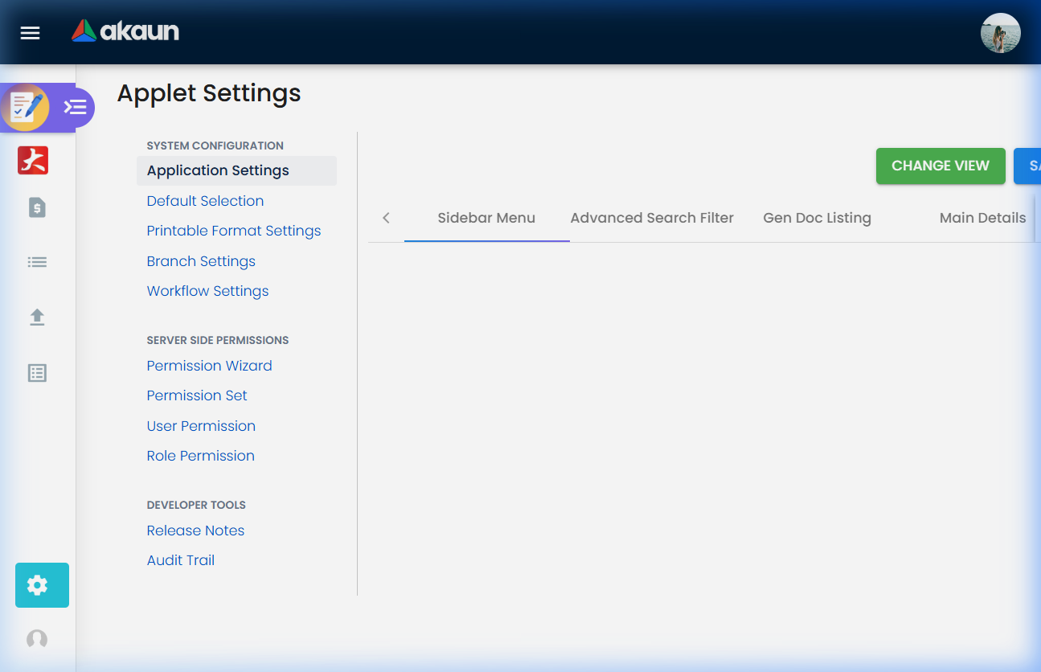Viewport: 1041px width, 672px height.
Task: Select the Main Details tab
Action: tap(982, 217)
